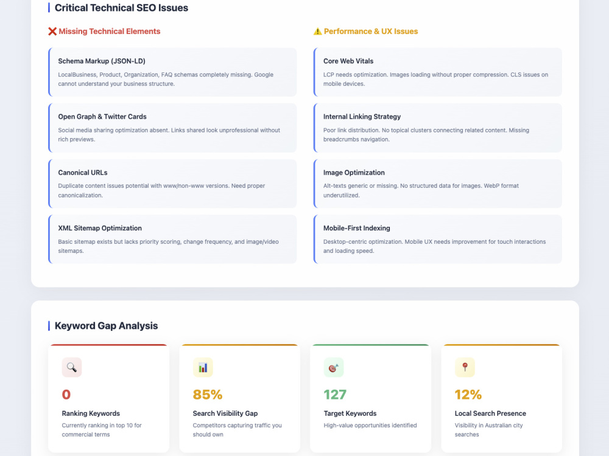The image size is (609, 456).
Task: Click the magnifying glass Ranking Keywords icon
Action: pos(72,367)
